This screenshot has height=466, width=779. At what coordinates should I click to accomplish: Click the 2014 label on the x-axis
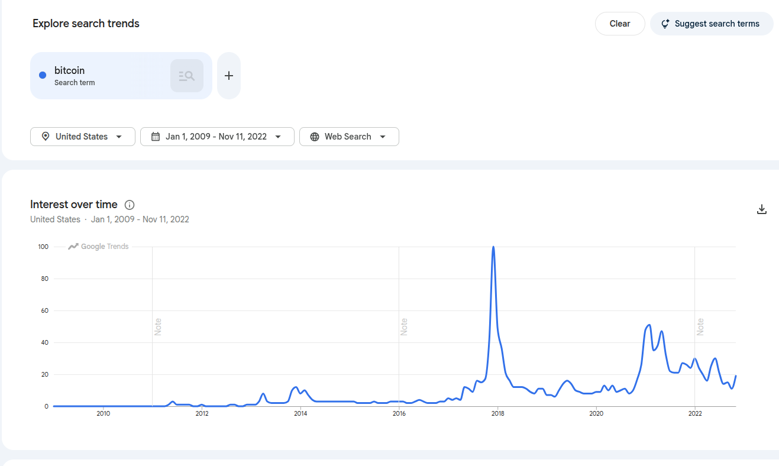[x=300, y=413]
